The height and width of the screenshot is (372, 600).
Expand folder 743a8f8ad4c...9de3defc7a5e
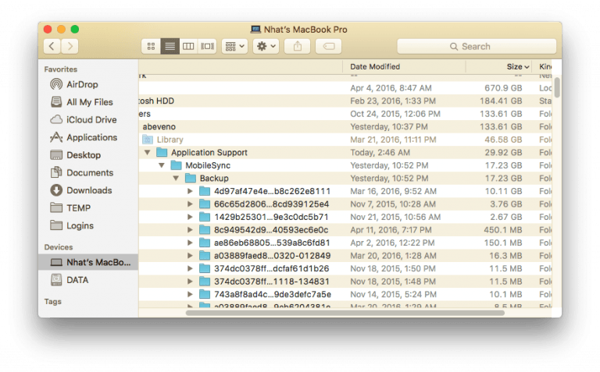coord(190,294)
